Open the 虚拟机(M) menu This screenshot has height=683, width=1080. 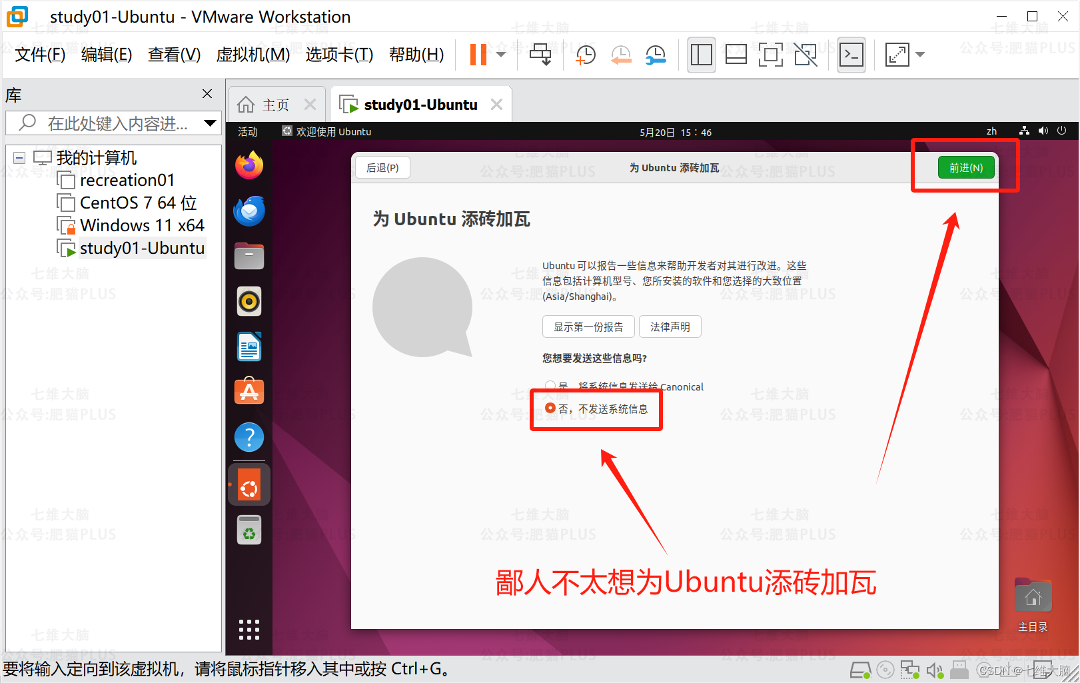pyautogui.click(x=253, y=55)
